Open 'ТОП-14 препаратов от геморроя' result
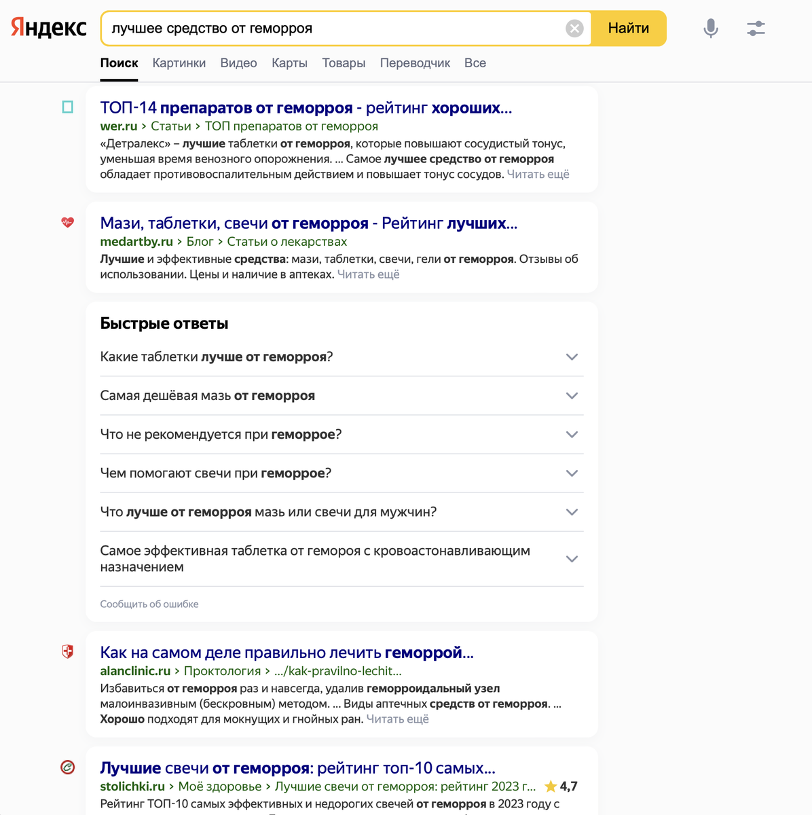 pyautogui.click(x=306, y=108)
